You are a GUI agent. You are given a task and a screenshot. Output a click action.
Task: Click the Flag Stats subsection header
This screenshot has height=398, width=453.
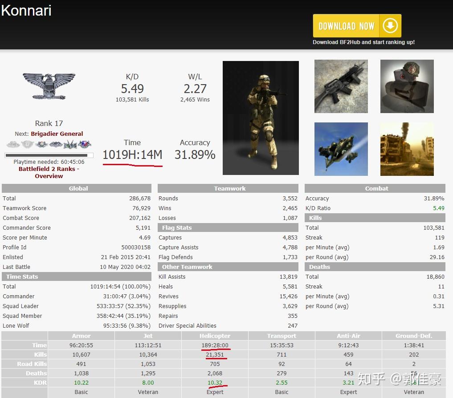(x=228, y=227)
